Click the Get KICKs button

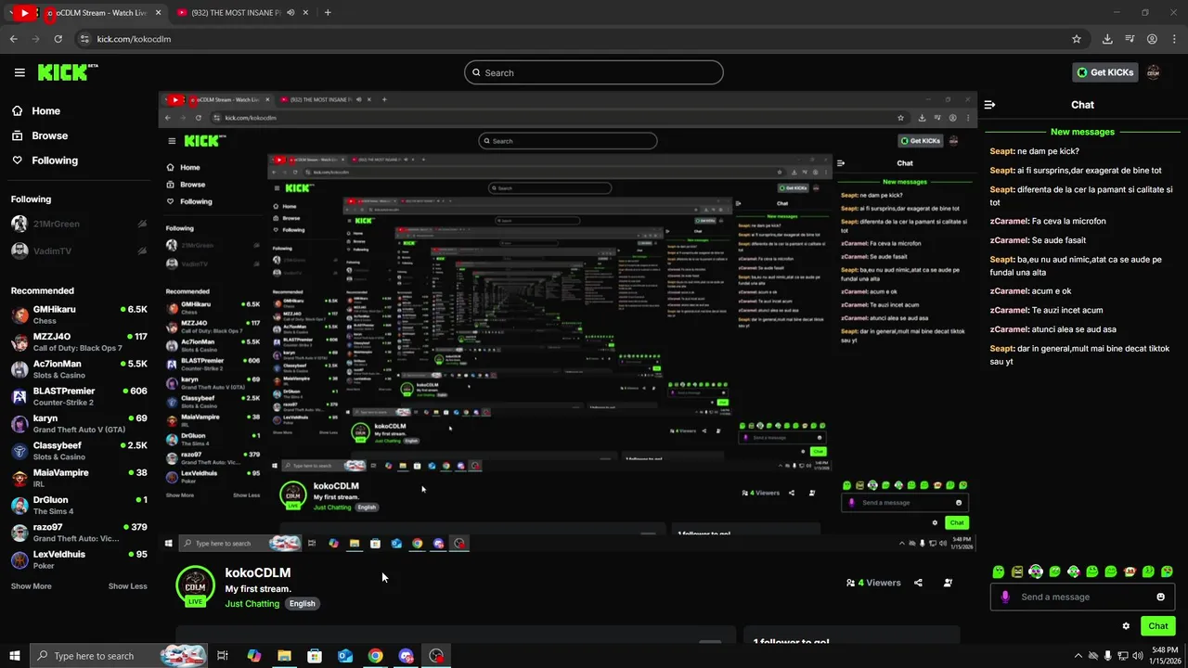click(x=1105, y=72)
